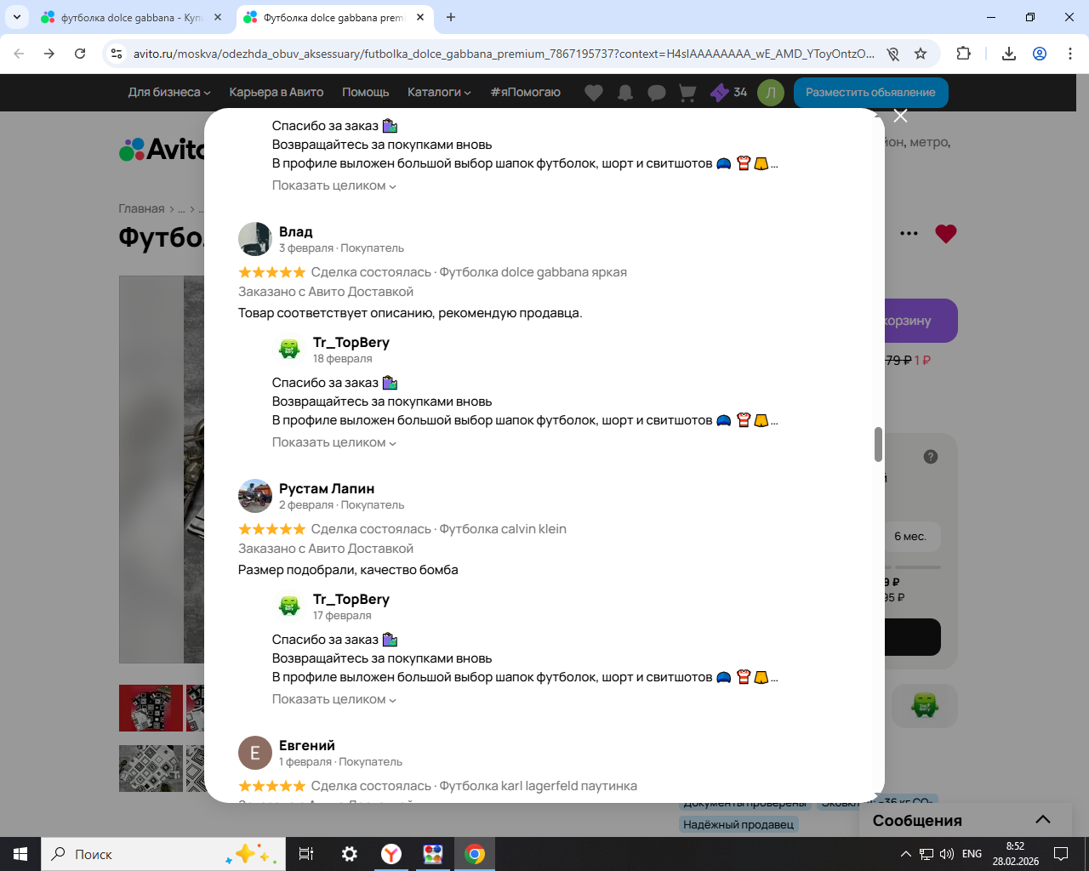Open the shopping cart icon in header
1089x871 pixels.
pos(687,93)
